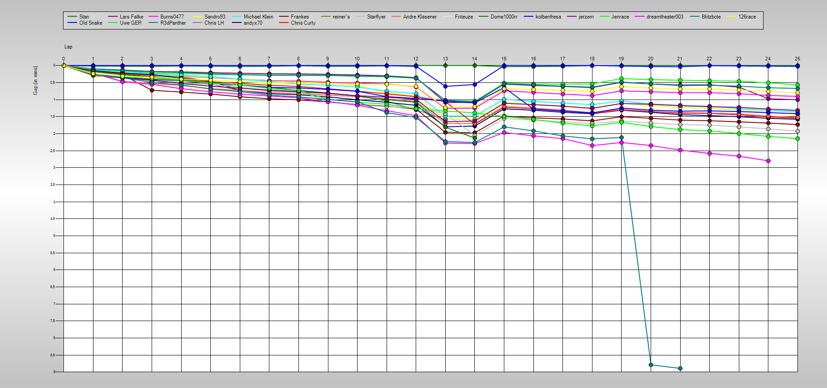Select Old Snake in the legend
Image resolution: width=827 pixels, height=388 pixels.
(x=90, y=23)
